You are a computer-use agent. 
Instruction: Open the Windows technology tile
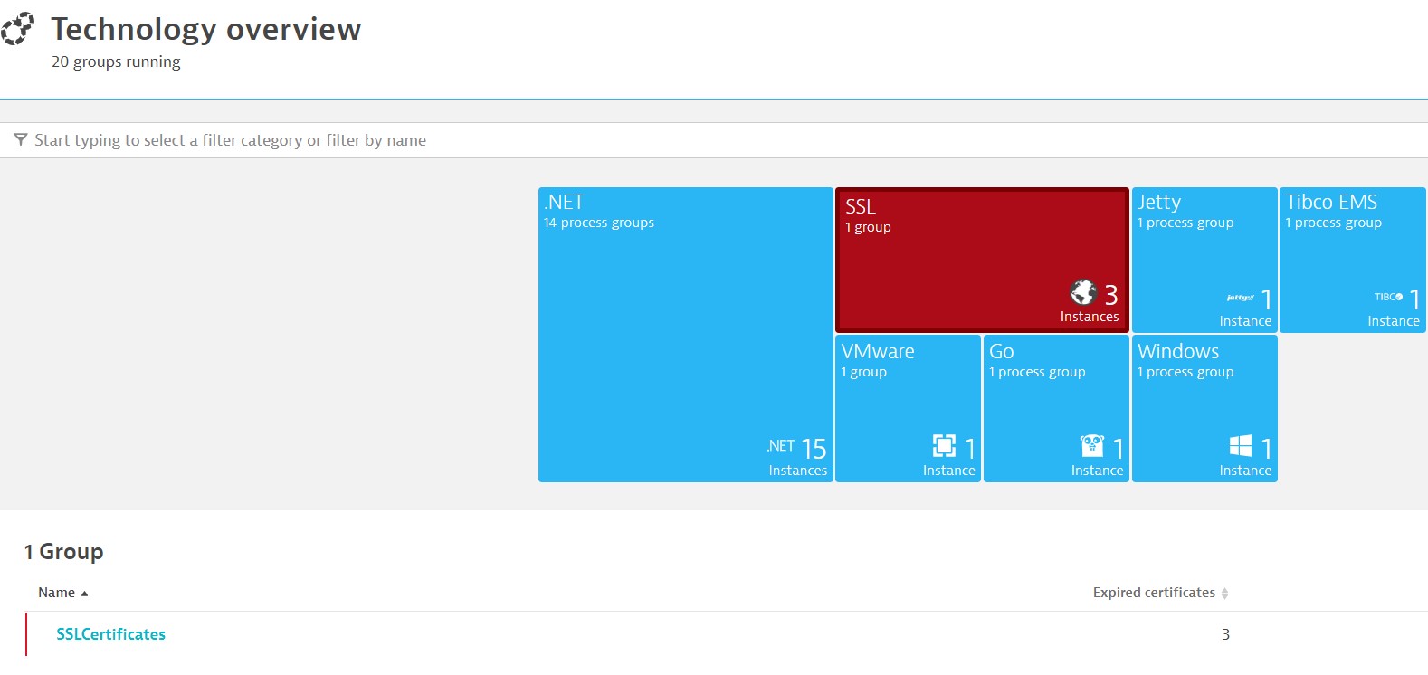click(x=1204, y=409)
